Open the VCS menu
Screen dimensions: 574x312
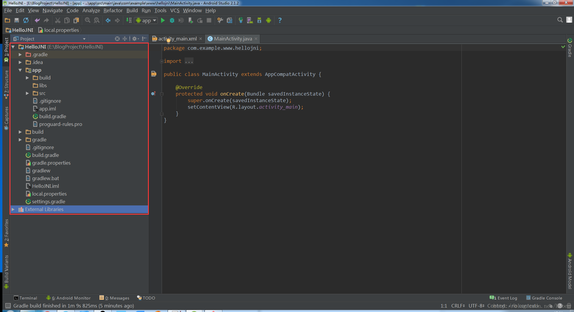point(175,10)
